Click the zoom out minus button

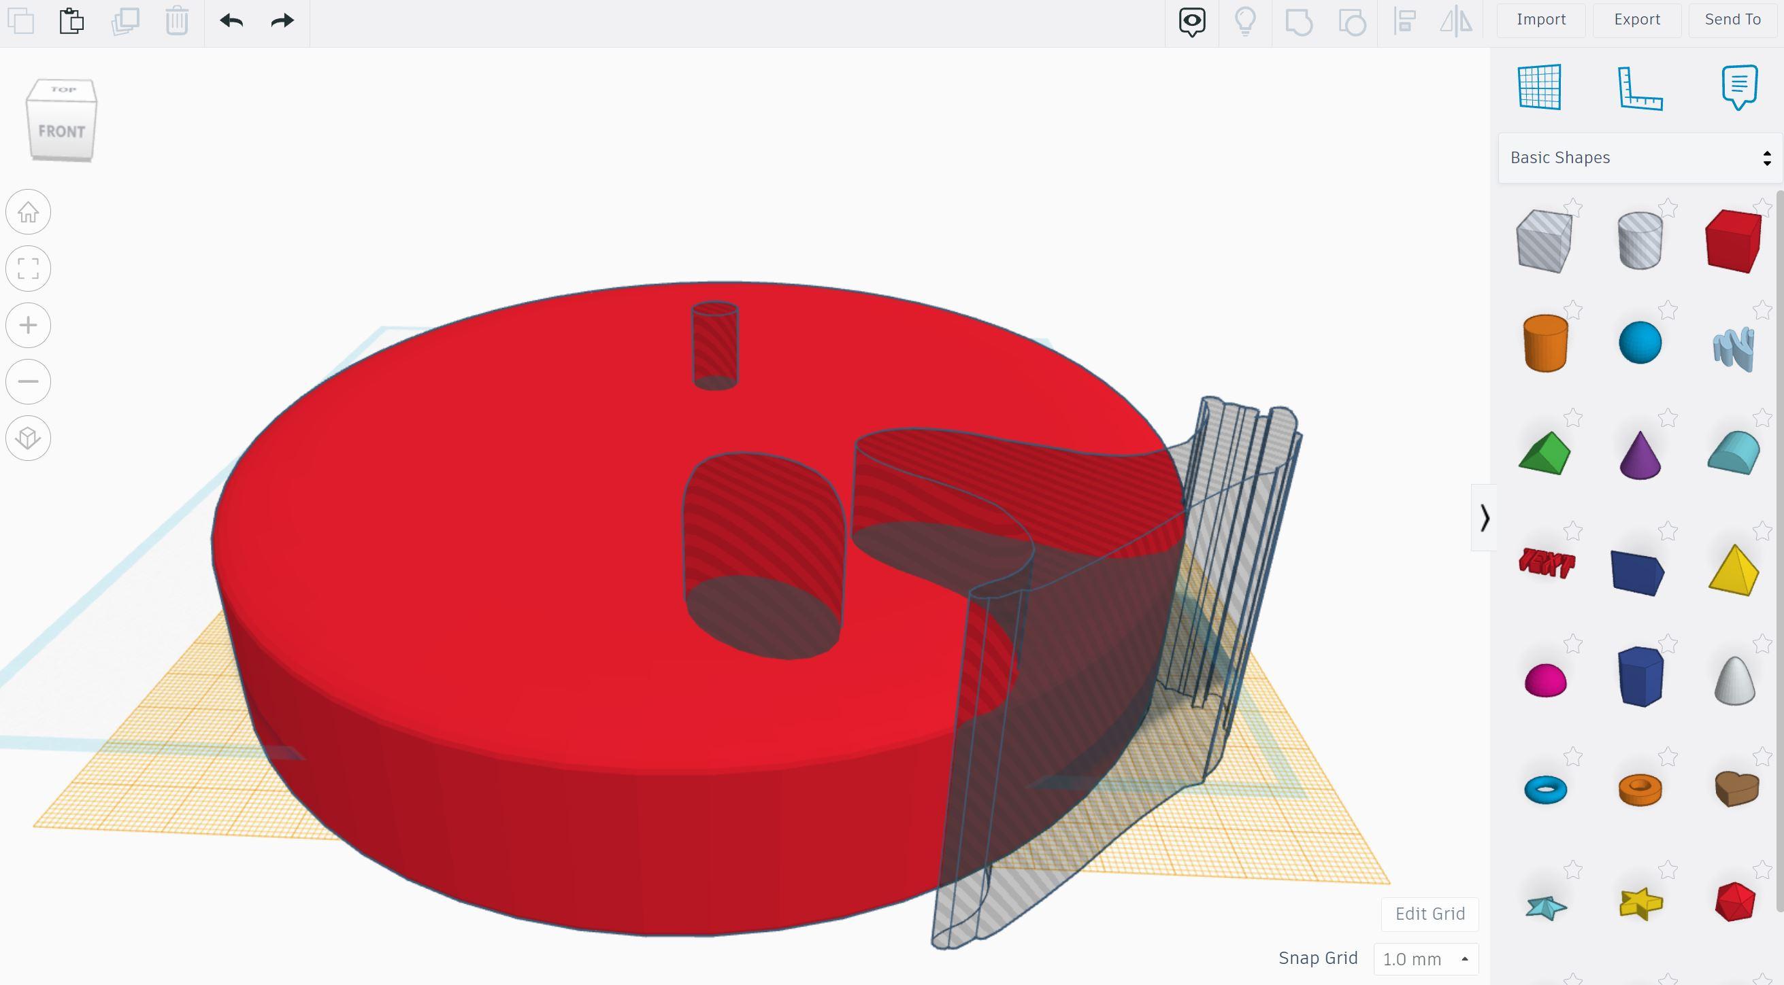tap(29, 381)
